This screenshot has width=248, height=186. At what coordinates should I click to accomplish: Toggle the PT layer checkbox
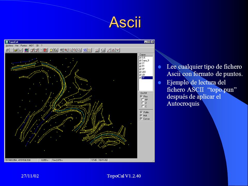click(x=140, y=66)
